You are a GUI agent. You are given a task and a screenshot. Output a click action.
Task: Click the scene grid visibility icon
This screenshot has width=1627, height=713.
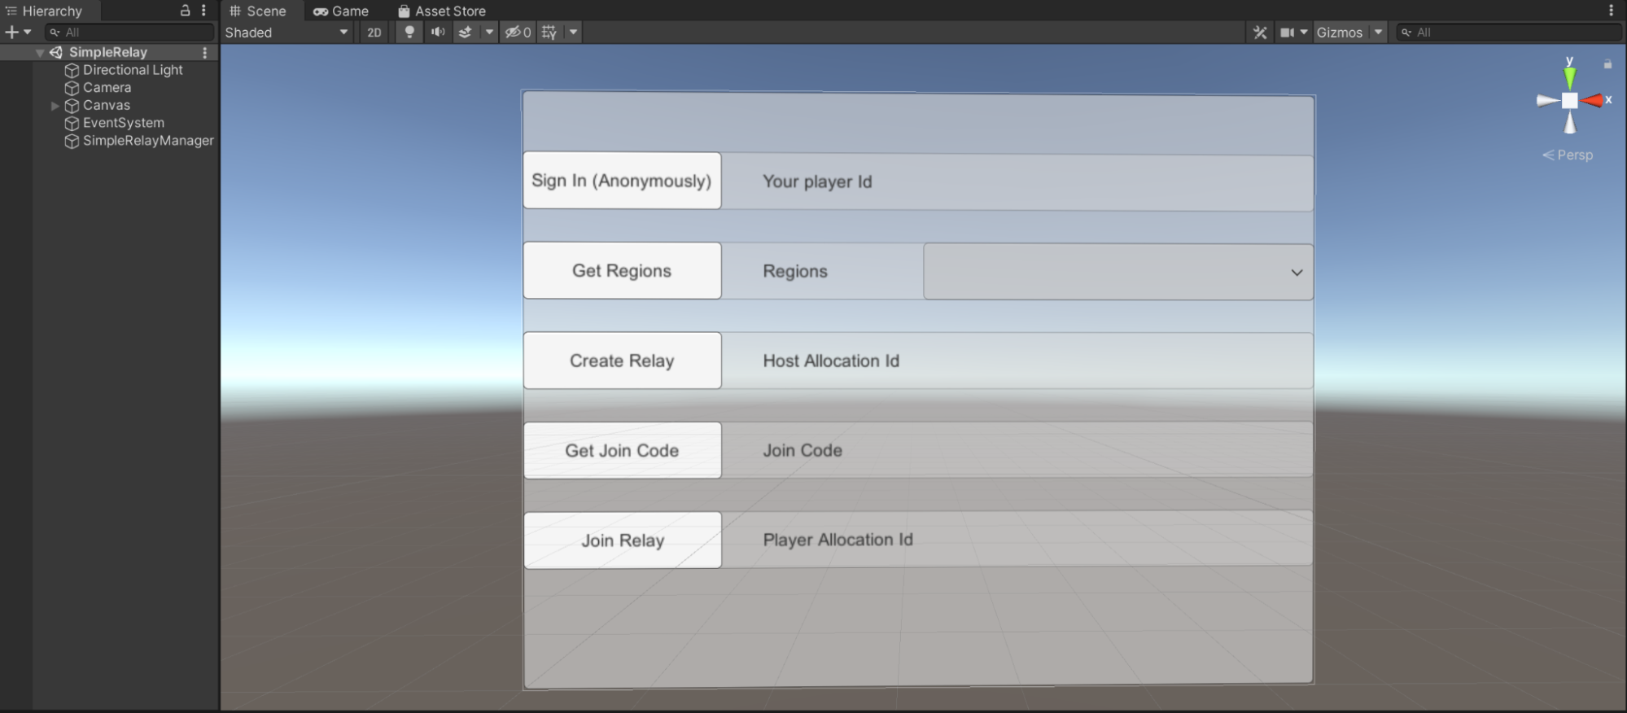[x=549, y=33]
